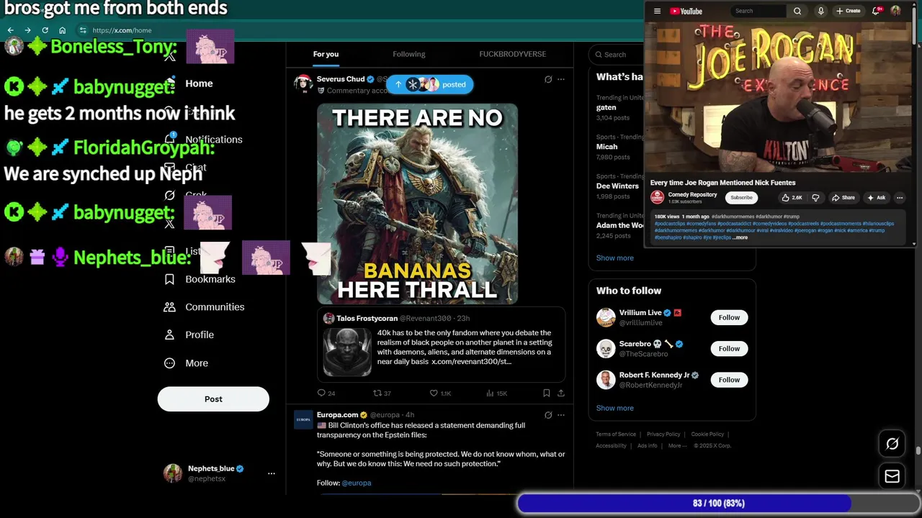
Task: Repost the Severus Chud post
Action: click(x=381, y=393)
